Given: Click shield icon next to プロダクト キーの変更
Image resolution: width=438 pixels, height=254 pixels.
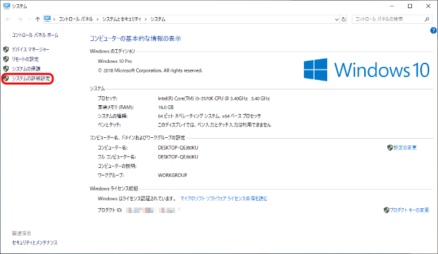Looking at the screenshot, I should (386, 210).
